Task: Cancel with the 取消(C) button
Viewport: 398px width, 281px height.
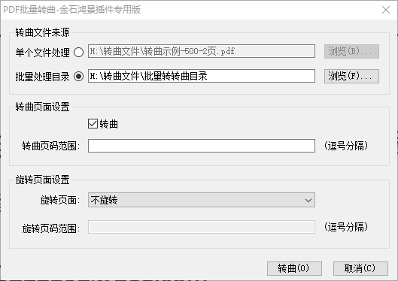Action: (360, 268)
